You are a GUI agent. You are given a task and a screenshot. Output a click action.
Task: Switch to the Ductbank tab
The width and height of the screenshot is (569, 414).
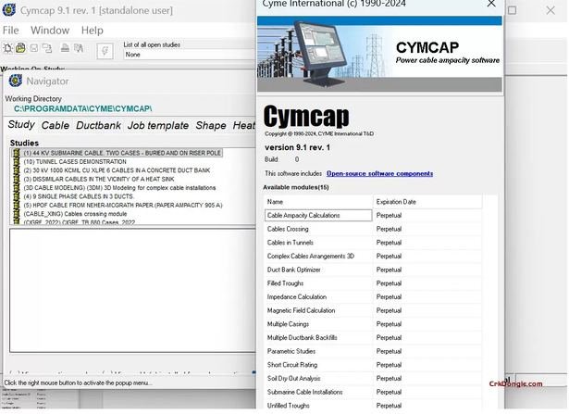tap(98, 125)
